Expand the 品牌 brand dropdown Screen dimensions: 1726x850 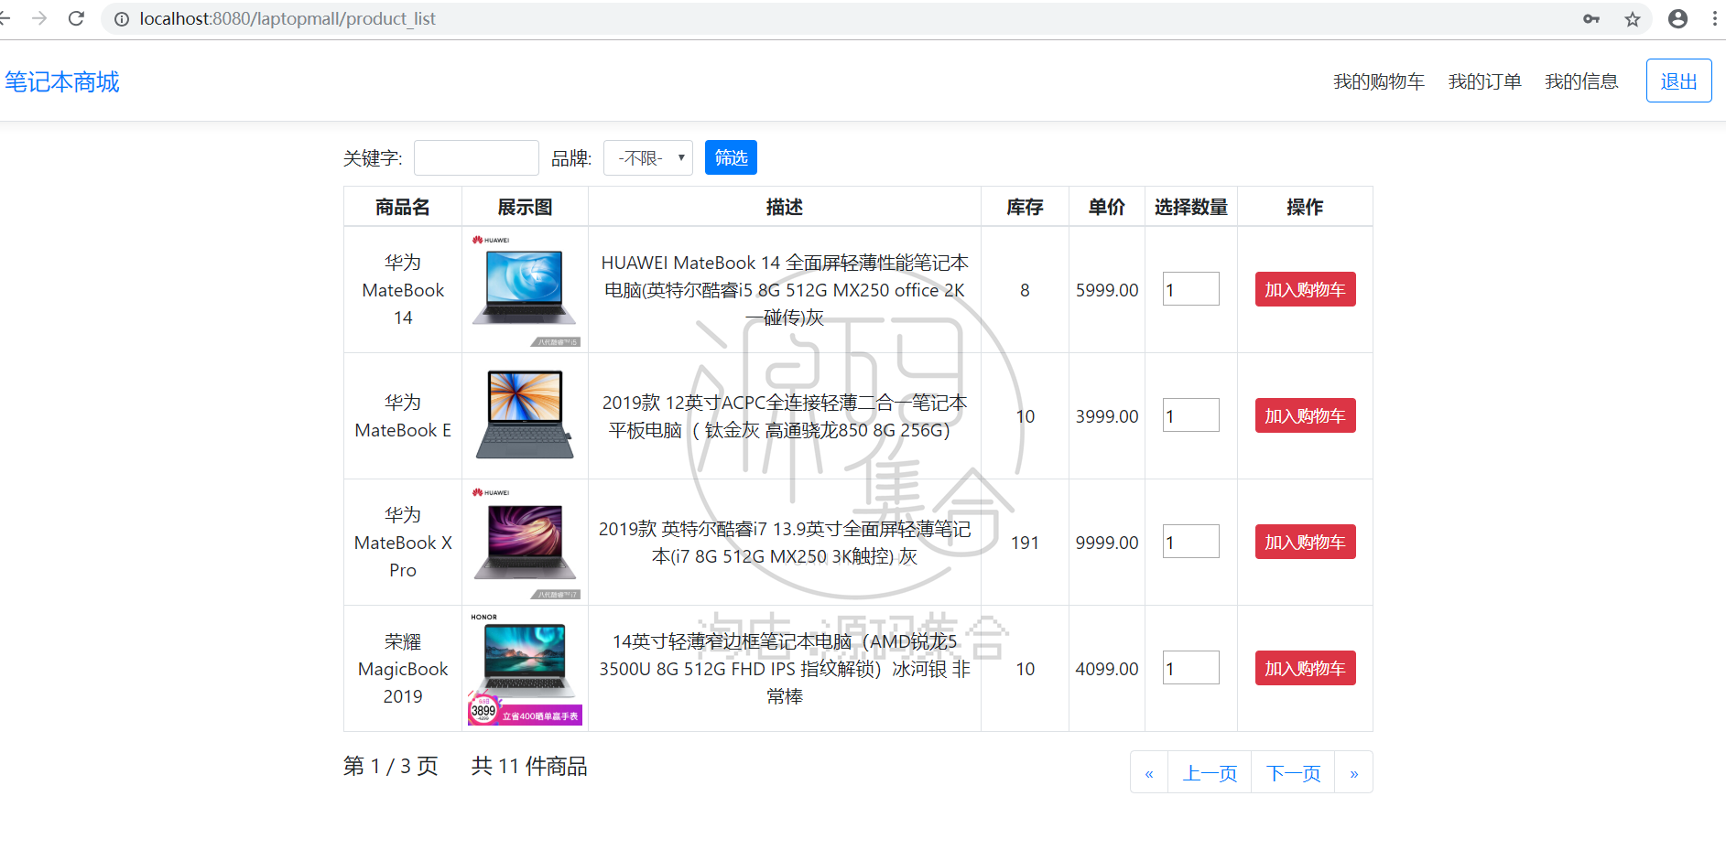pyautogui.click(x=648, y=157)
